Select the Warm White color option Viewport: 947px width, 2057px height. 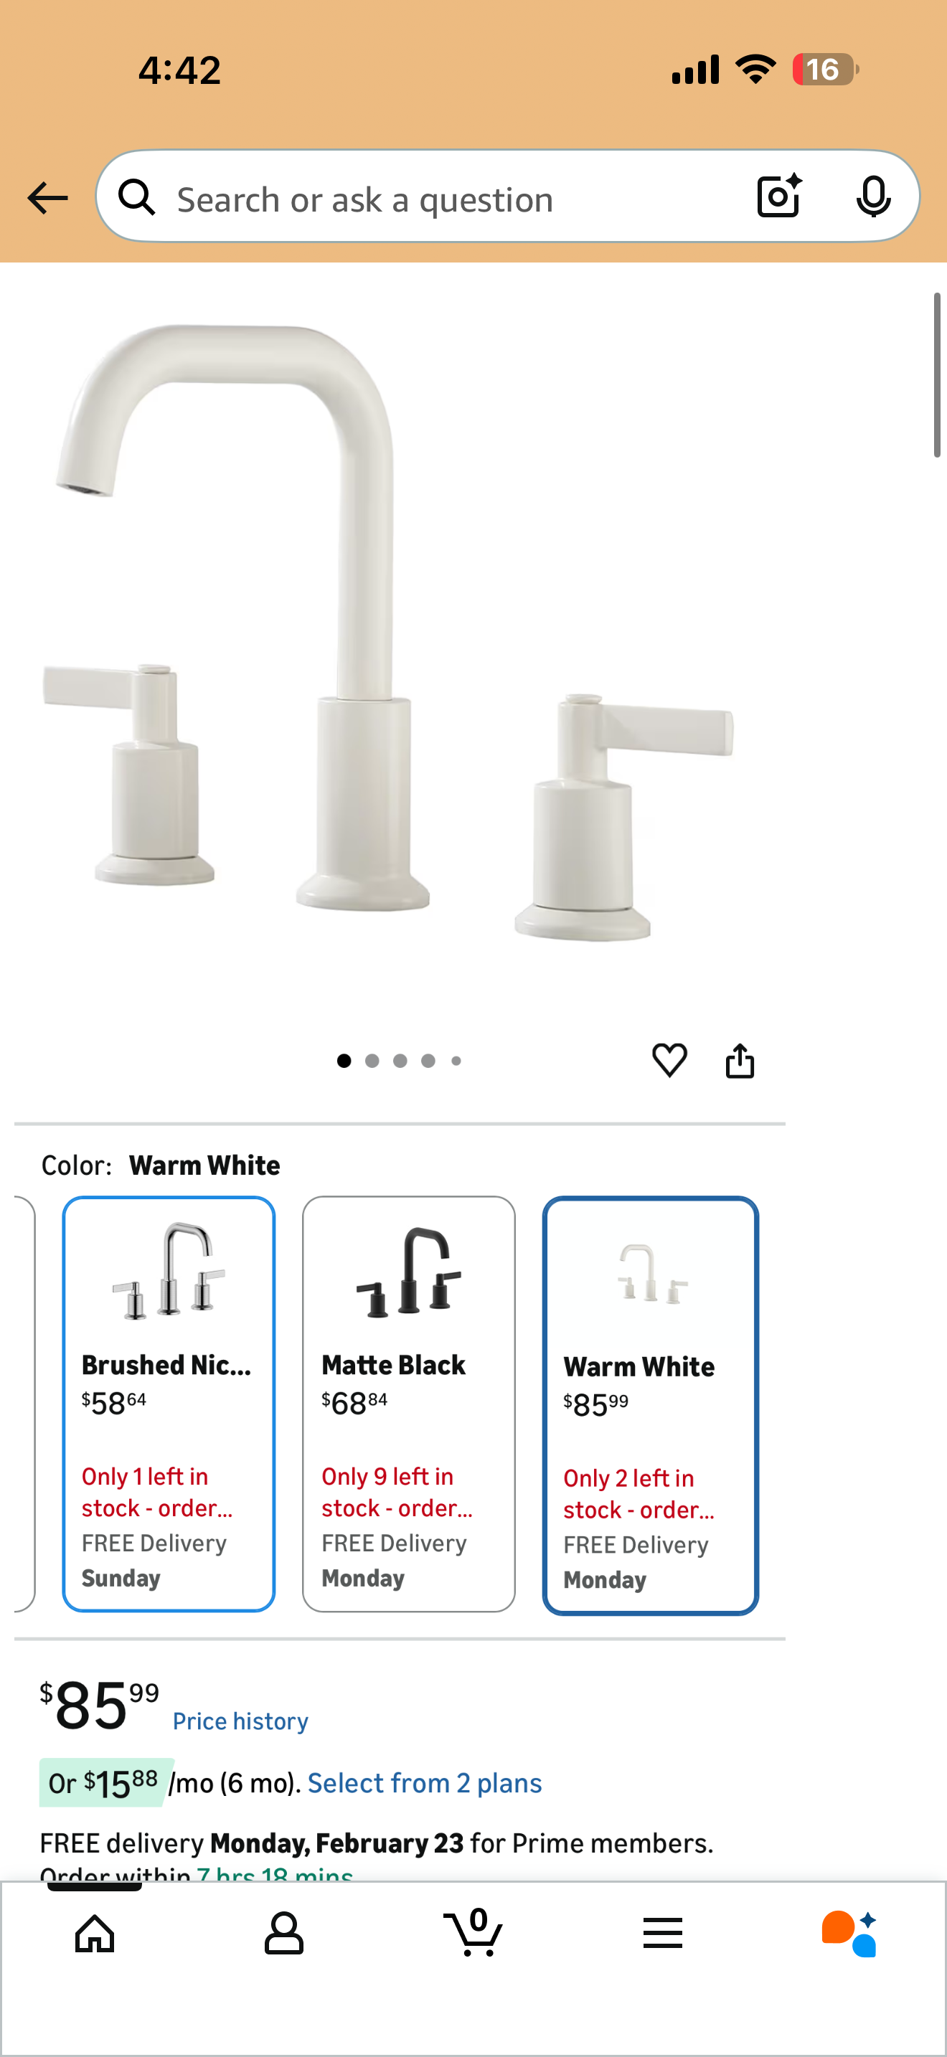coord(650,1404)
